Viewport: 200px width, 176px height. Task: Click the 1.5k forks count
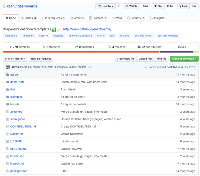coord(194,6)
